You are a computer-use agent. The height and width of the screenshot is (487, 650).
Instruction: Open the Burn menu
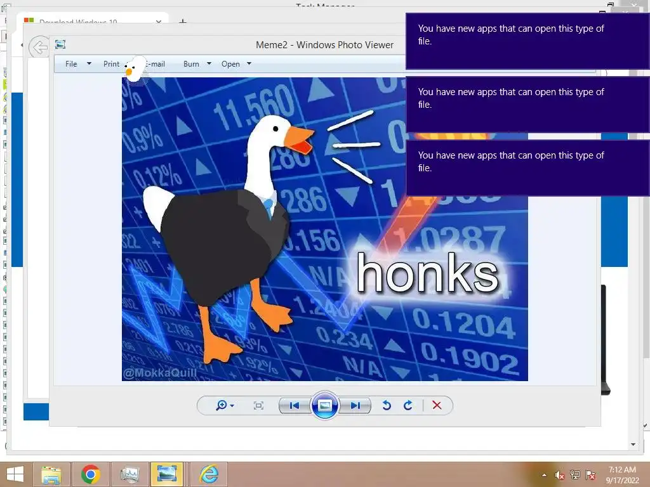[x=191, y=64]
